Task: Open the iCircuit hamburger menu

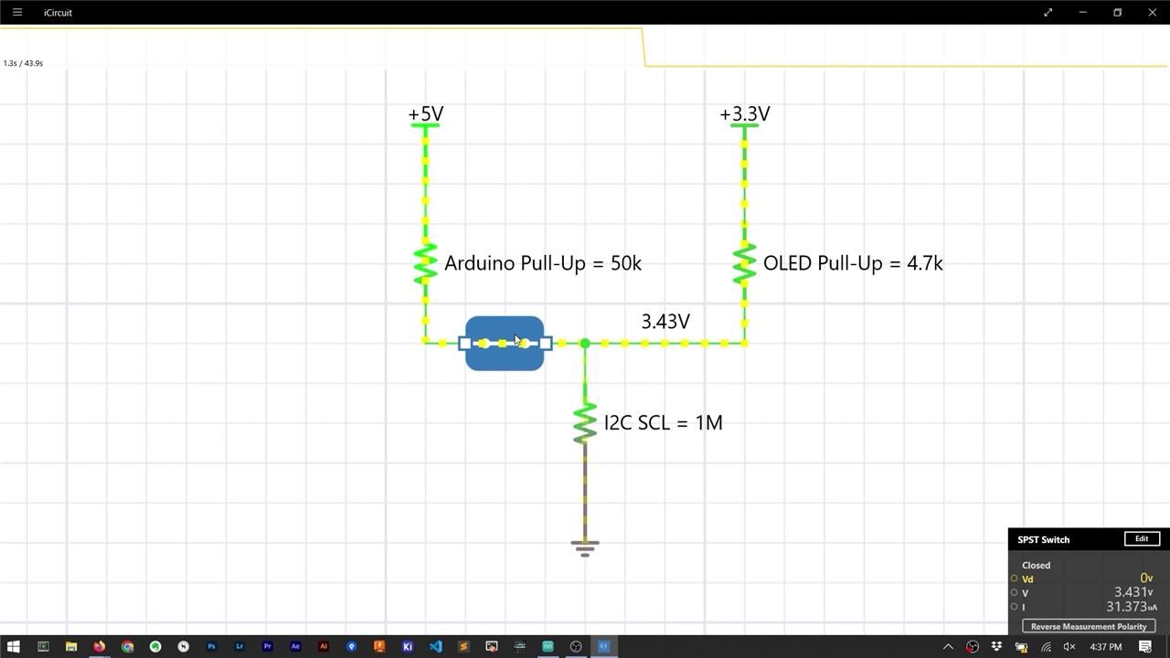Action: 16,12
